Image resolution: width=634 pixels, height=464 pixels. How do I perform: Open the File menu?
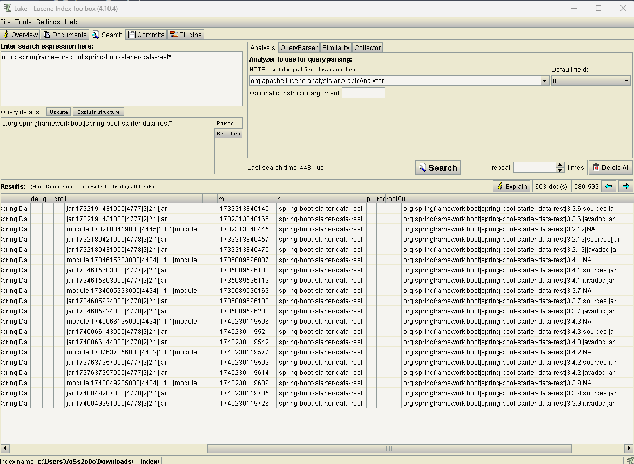pos(5,22)
